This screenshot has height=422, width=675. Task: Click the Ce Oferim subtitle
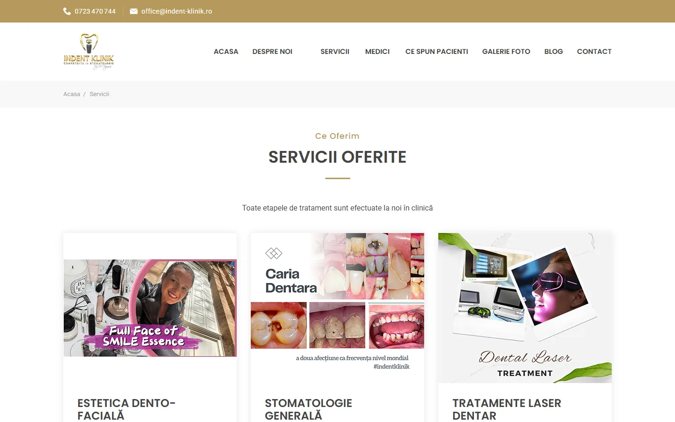coord(337,136)
